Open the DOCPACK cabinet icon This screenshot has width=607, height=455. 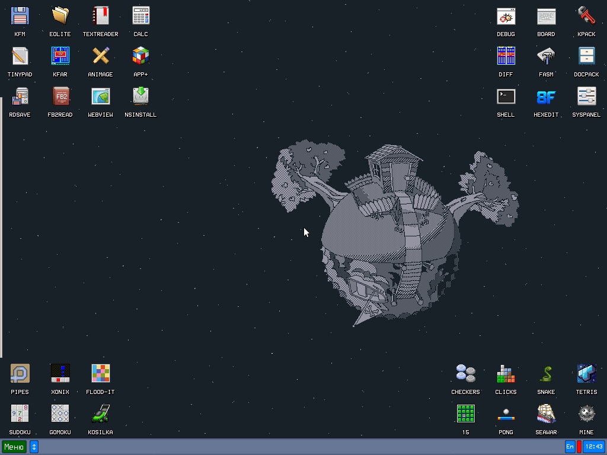pyautogui.click(x=586, y=56)
